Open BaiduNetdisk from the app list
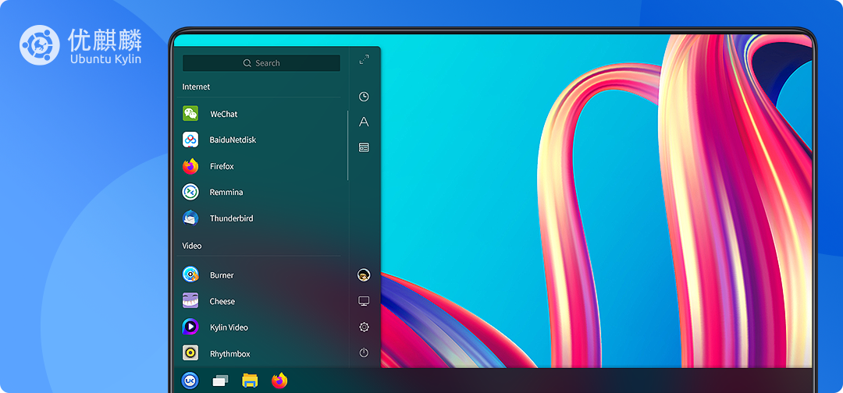This screenshot has height=393, width=843. click(x=232, y=140)
